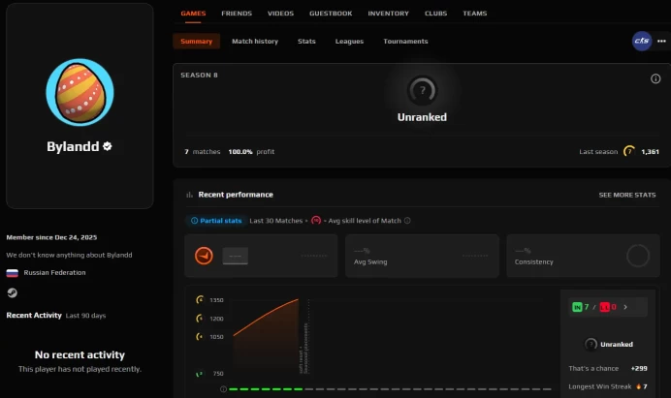Click the 'No recent activity' message
Image resolution: width=671 pixels, height=398 pixels.
[x=80, y=354]
